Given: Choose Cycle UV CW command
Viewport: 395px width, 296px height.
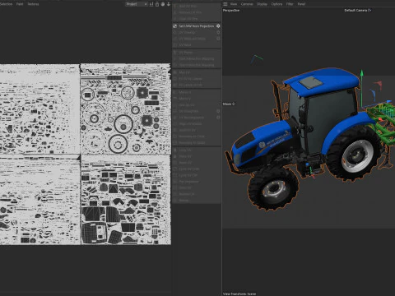Looking at the screenshot, I should pos(197,175).
